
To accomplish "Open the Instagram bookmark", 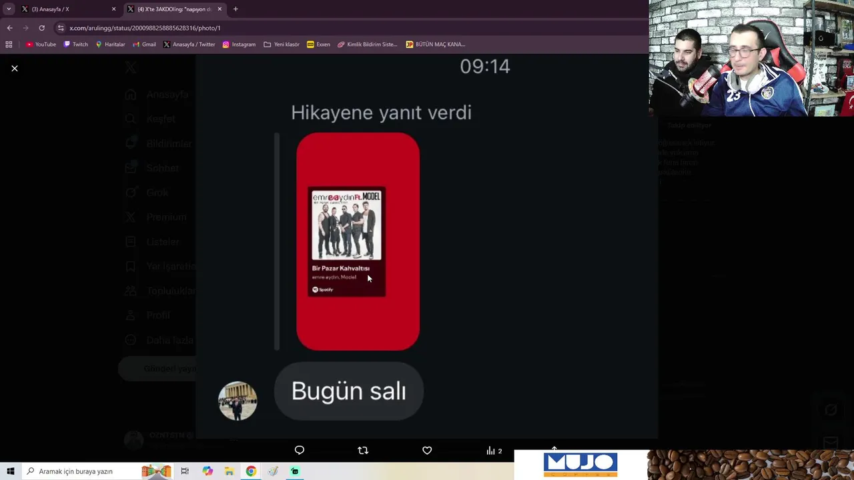I will click(239, 45).
